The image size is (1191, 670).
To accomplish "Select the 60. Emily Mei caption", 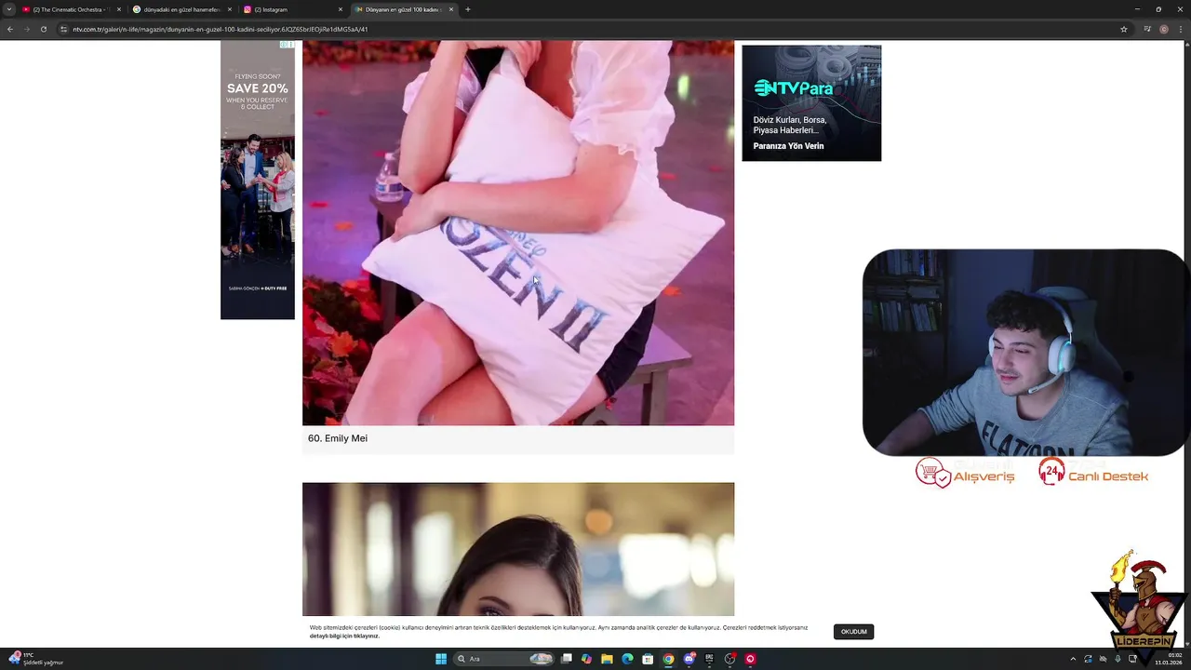I will (338, 438).
